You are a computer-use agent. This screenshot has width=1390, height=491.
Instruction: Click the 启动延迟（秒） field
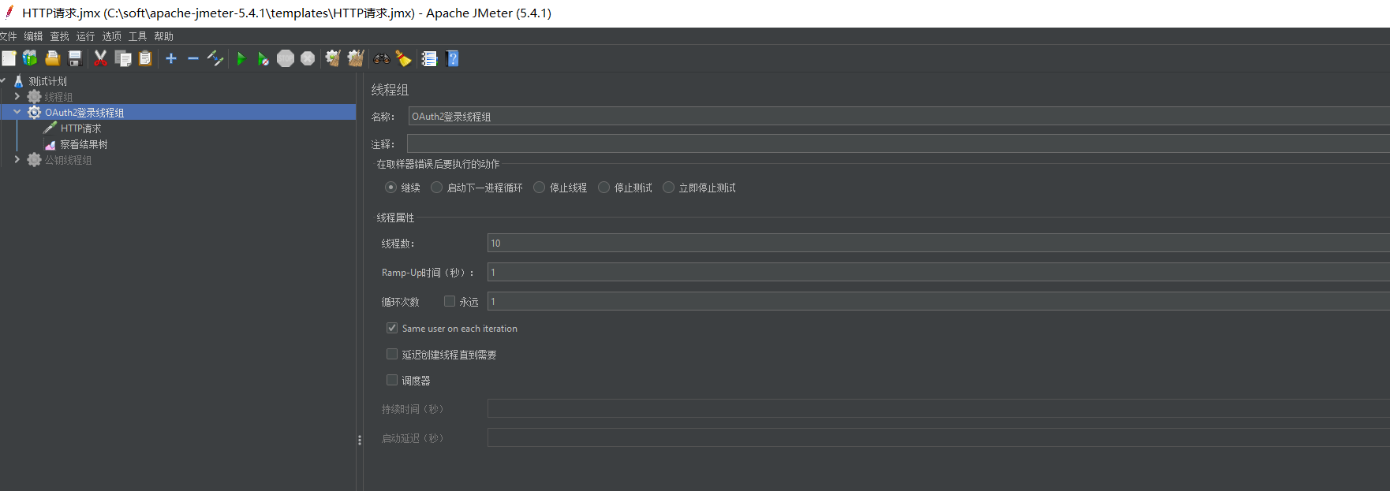click(939, 437)
